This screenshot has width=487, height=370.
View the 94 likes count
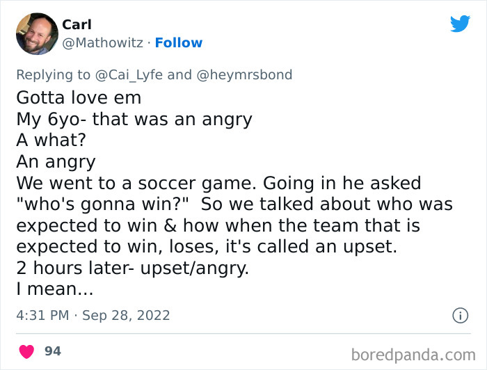tap(53, 351)
